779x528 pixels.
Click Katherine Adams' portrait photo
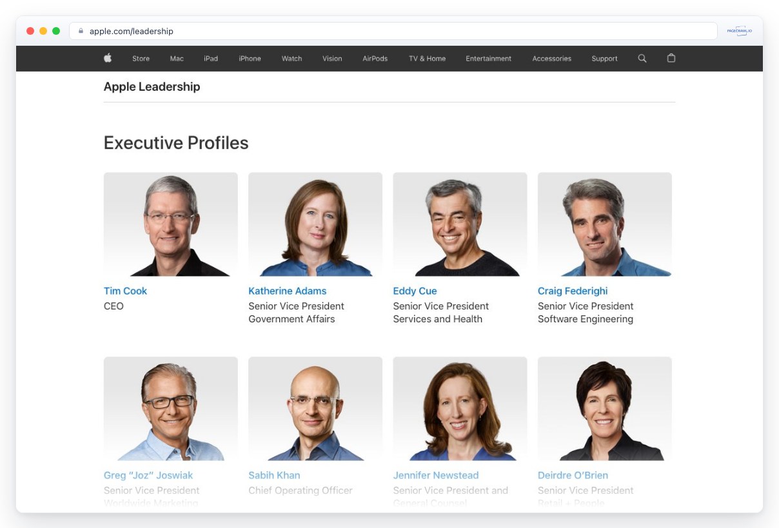[315, 224]
